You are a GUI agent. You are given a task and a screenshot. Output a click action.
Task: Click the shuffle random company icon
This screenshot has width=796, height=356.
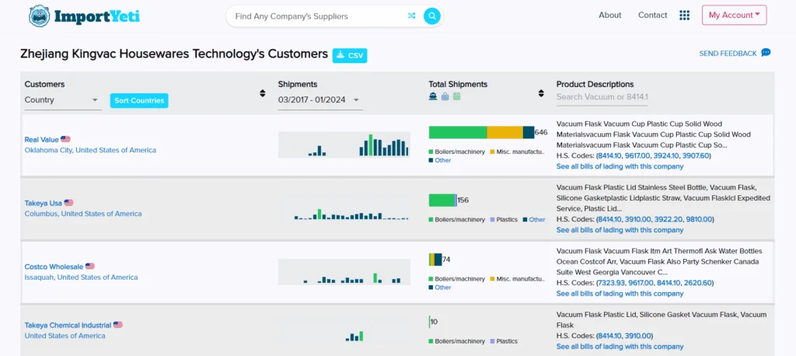pyautogui.click(x=411, y=16)
